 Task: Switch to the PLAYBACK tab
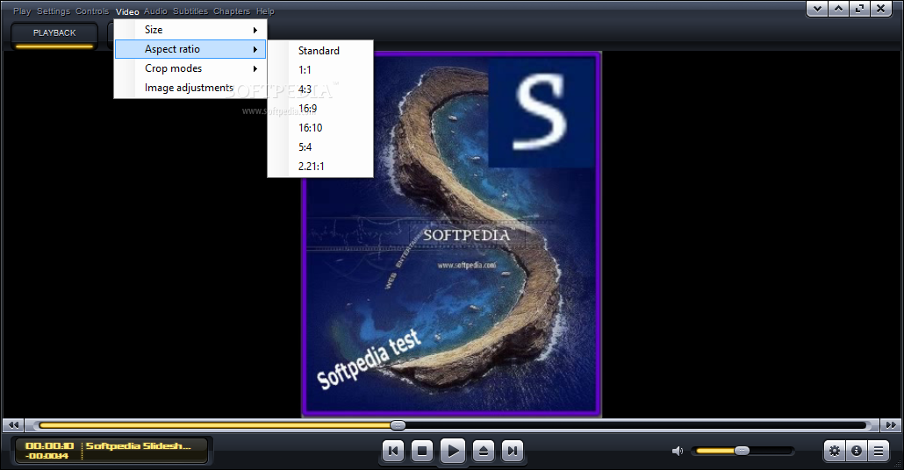pos(54,34)
